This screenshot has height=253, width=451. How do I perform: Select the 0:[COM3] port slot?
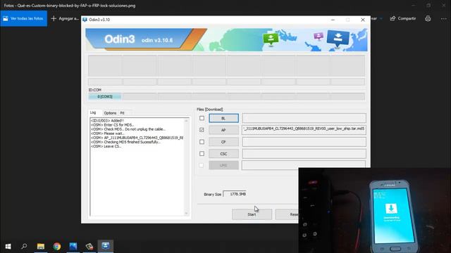105,97
